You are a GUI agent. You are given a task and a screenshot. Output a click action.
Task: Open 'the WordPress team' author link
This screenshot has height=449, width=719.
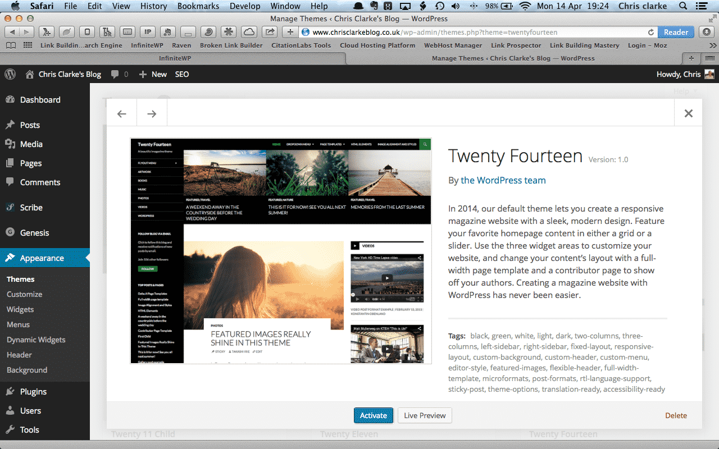click(503, 180)
